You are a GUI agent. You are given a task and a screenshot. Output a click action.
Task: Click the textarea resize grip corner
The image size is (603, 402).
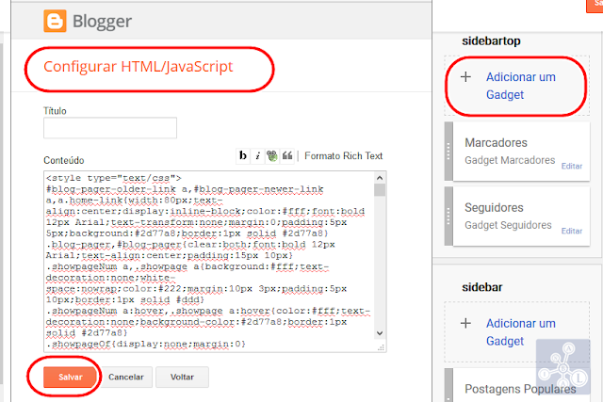click(x=381, y=347)
